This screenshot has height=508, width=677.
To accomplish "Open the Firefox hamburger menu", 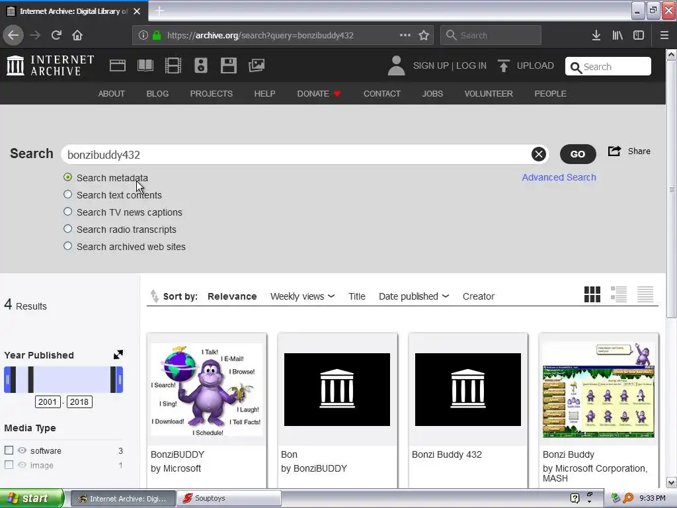I will coord(664,35).
